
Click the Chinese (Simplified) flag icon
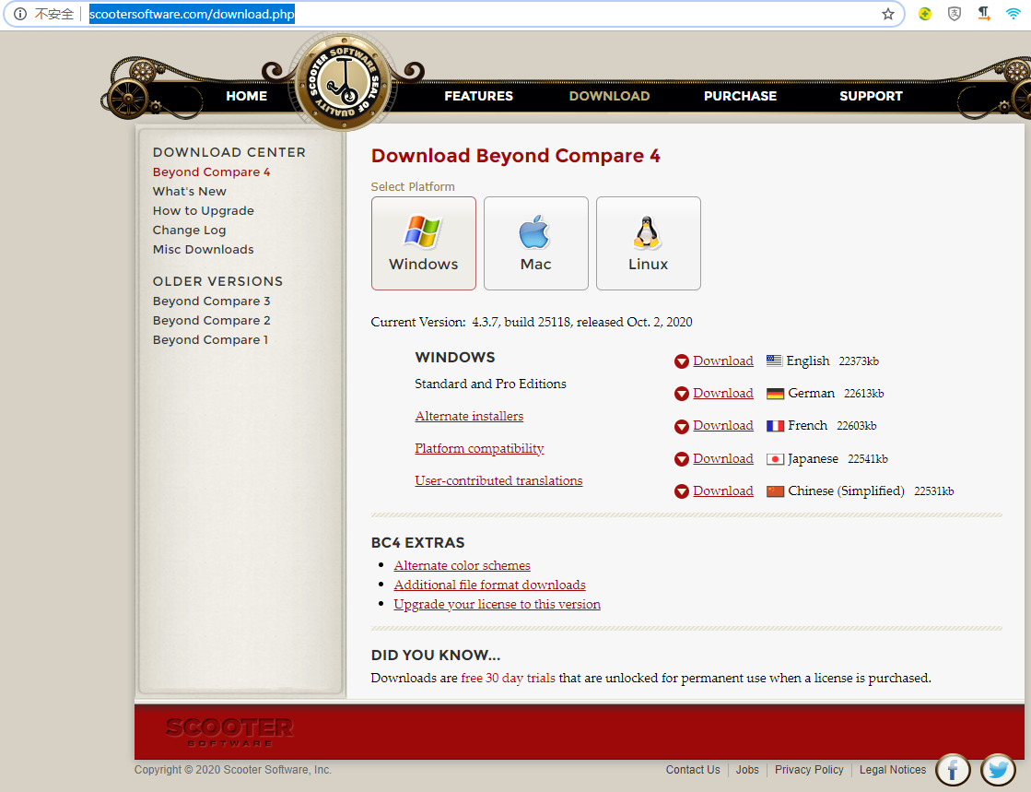pos(773,491)
